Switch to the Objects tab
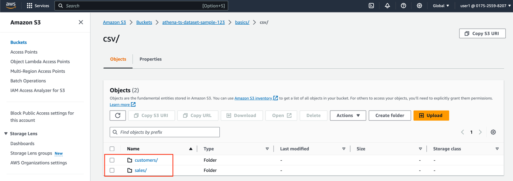 click(x=118, y=59)
